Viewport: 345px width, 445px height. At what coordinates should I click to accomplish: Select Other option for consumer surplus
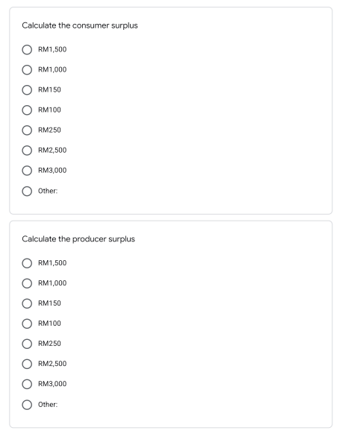click(x=27, y=191)
